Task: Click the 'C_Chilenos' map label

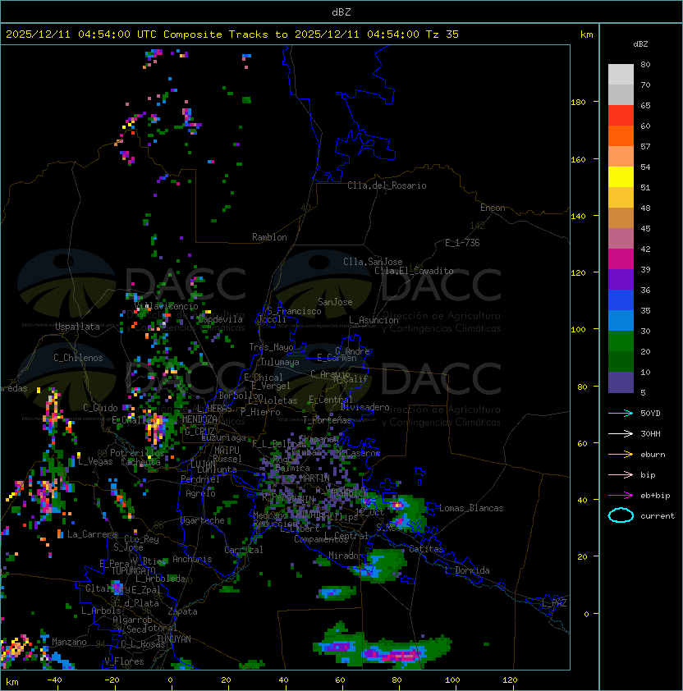Action: (78, 358)
